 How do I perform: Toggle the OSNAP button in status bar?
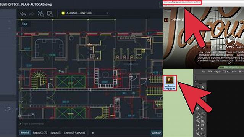click(156, 133)
